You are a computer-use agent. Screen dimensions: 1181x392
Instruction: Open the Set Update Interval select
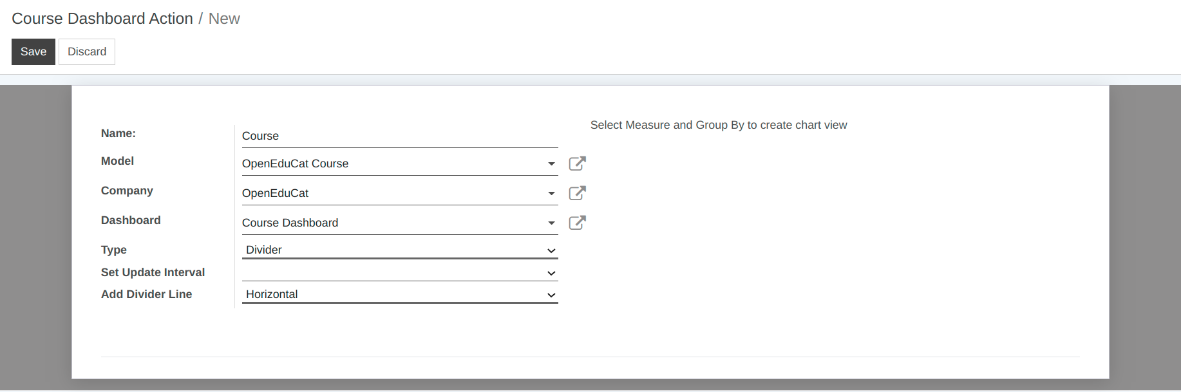(x=400, y=272)
